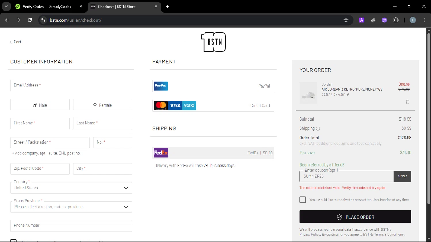The width and height of the screenshot is (431, 242).
Task: Click the FedEx logo
Action: pyautogui.click(x=161, y=153)
